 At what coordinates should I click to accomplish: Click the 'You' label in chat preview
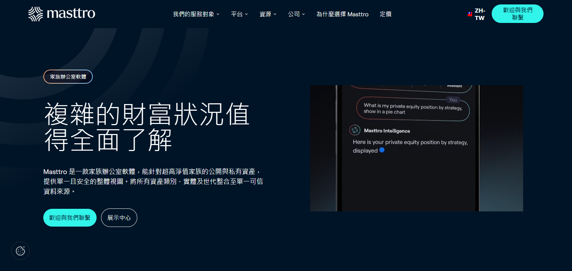pos(453,100)
